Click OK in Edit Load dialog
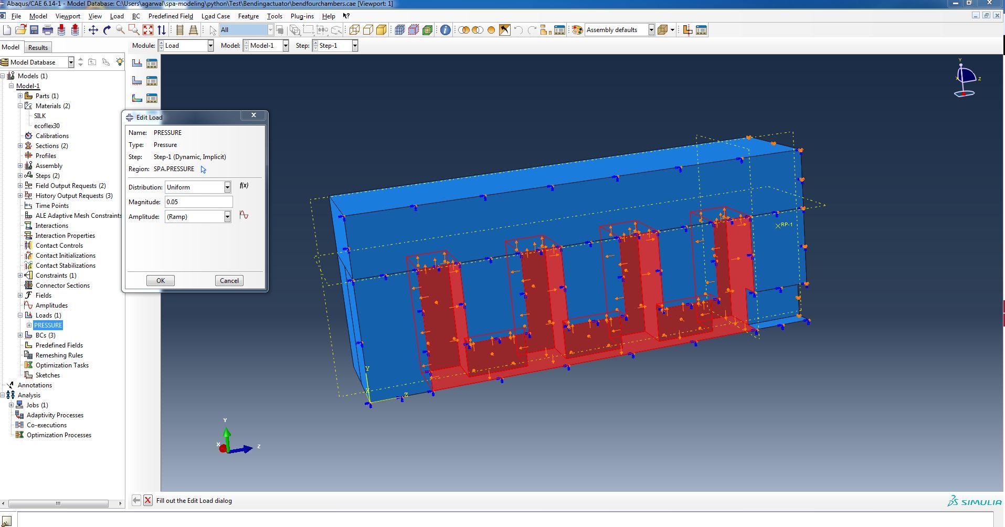The image size is (1005, 527). (161, 281)
